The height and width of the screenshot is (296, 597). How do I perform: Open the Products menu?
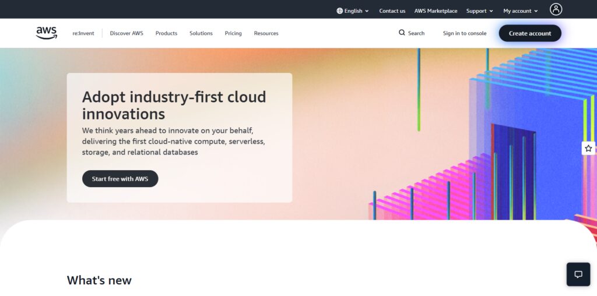tap(166, 33)
